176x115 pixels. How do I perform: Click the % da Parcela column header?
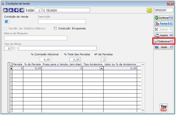click(32, 64)
